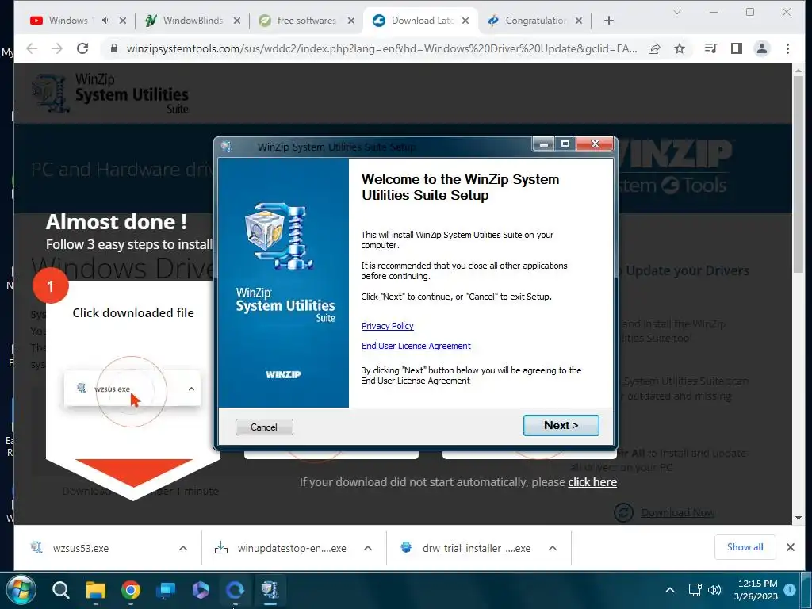812x609 pixels.
Task: Switch to the free softwares tab
Action: pos(307,20)
